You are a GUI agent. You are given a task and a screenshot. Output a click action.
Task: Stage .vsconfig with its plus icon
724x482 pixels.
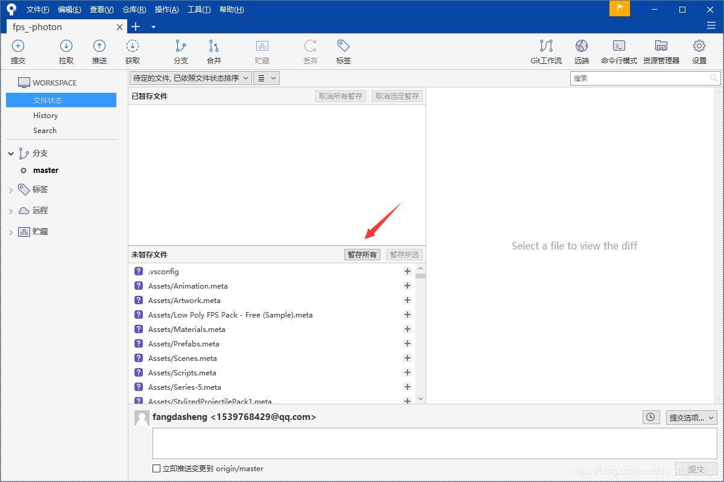(x=408, y=272)
